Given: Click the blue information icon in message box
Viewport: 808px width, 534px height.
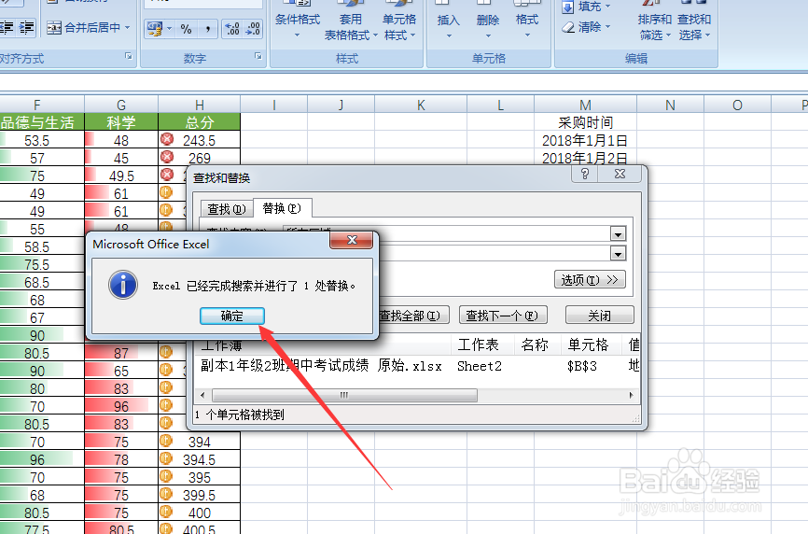Looking at the screenshot, I should (x=122, y=285).
